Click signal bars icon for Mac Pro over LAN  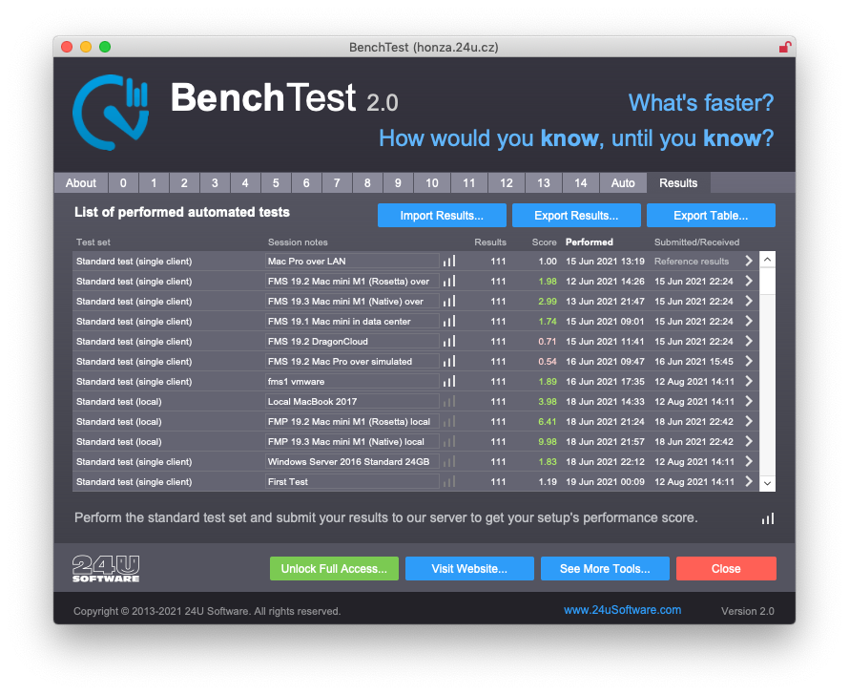point(449,261)
